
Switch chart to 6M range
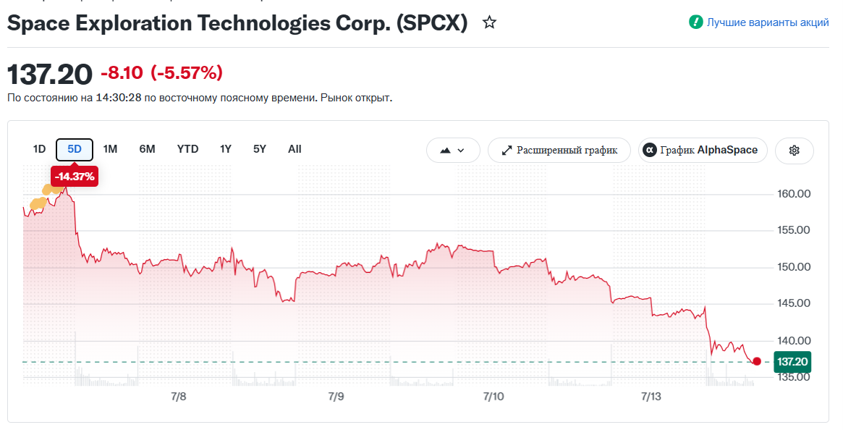tap(148, 149)
